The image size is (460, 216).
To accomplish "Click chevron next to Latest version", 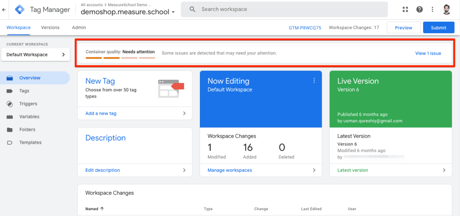I will (444, 170).
